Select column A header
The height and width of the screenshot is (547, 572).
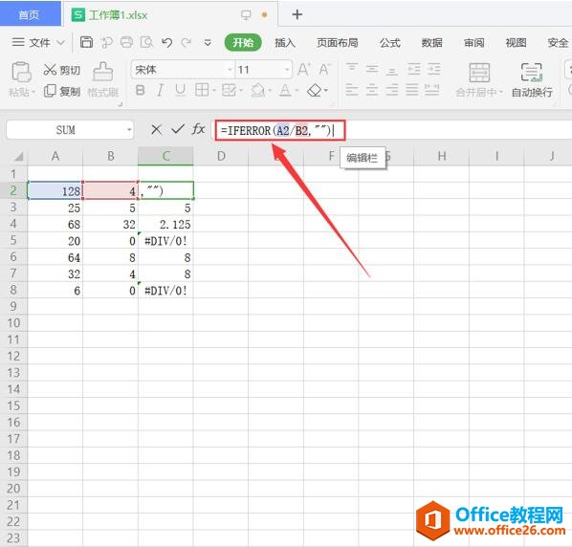55,156
